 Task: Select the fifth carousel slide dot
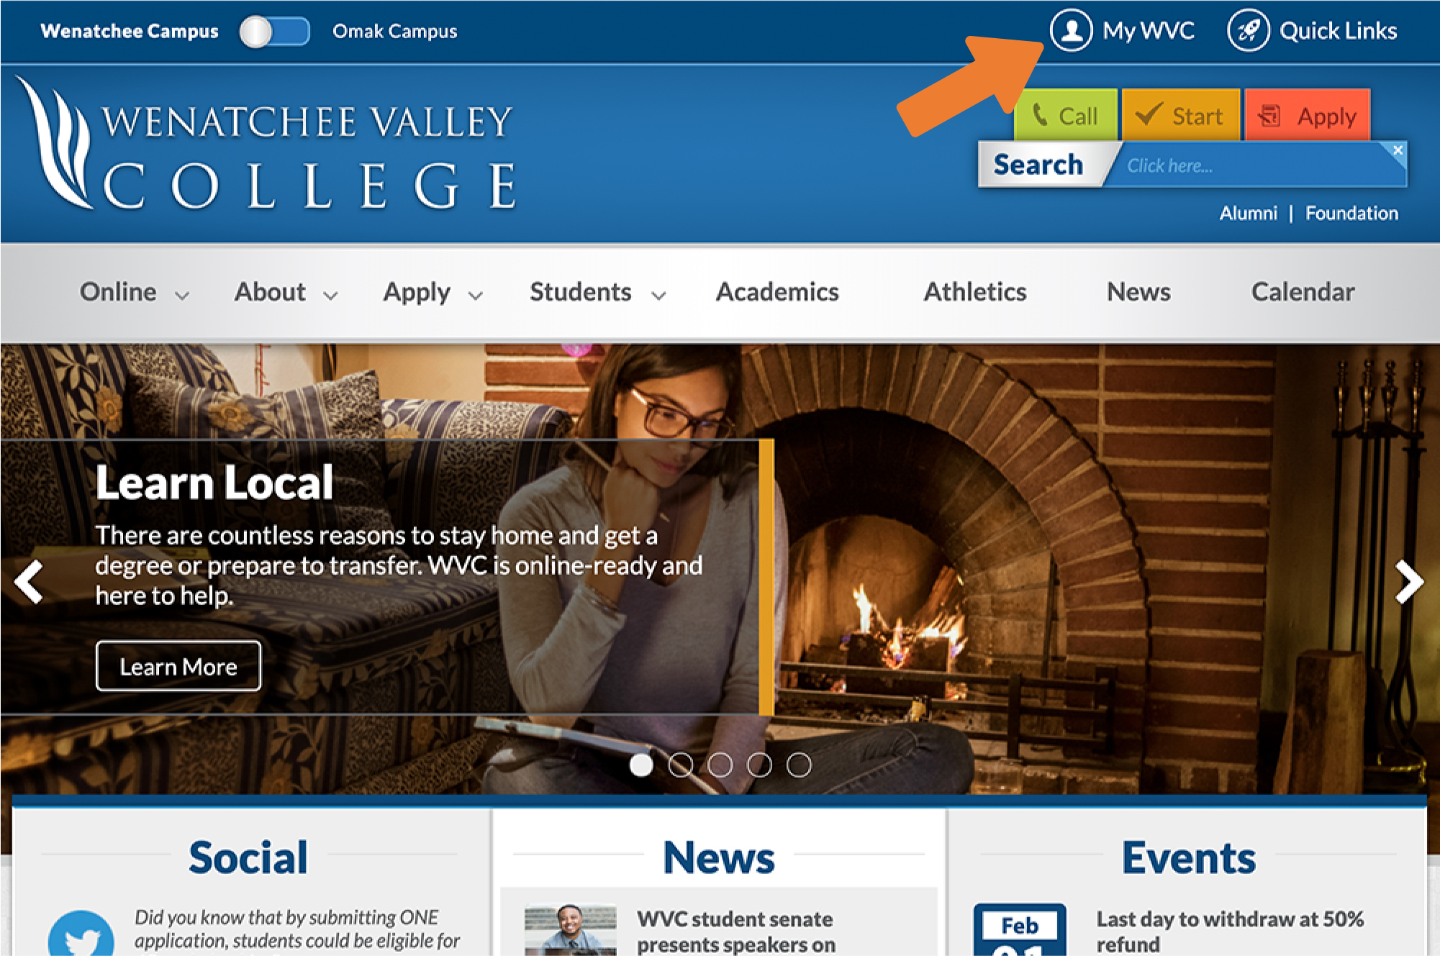point(798,765)
